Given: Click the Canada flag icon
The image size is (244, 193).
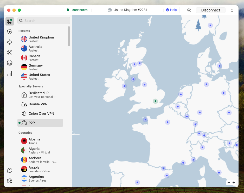Looking at the screenshot, I should [24, 58].
